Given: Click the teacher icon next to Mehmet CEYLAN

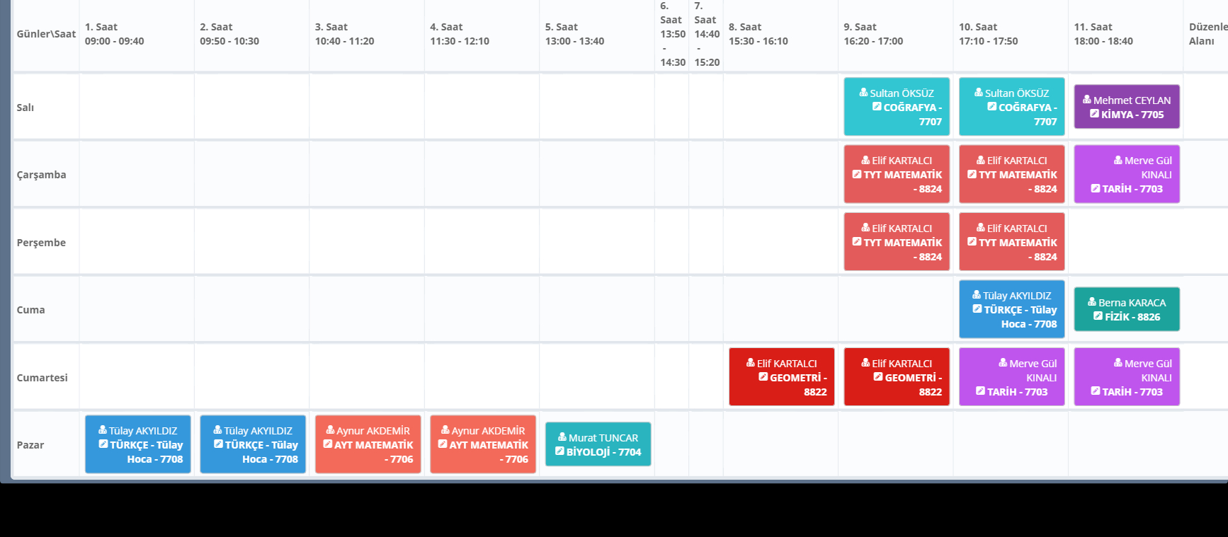Looking at the screenshot, I should coord(1087,100).
